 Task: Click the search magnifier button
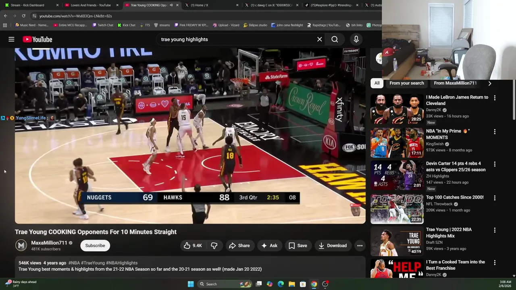[335, 39]
